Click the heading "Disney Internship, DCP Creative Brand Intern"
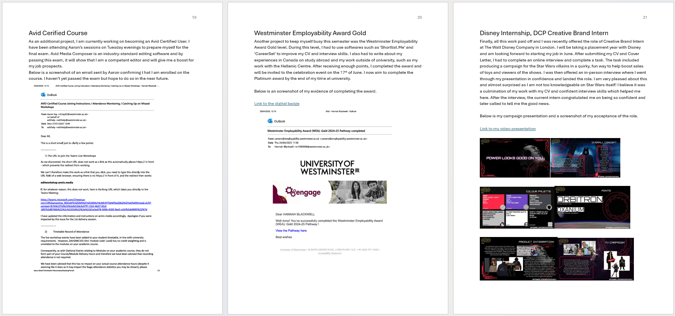The image size is (675, 316). coord(544,33)
